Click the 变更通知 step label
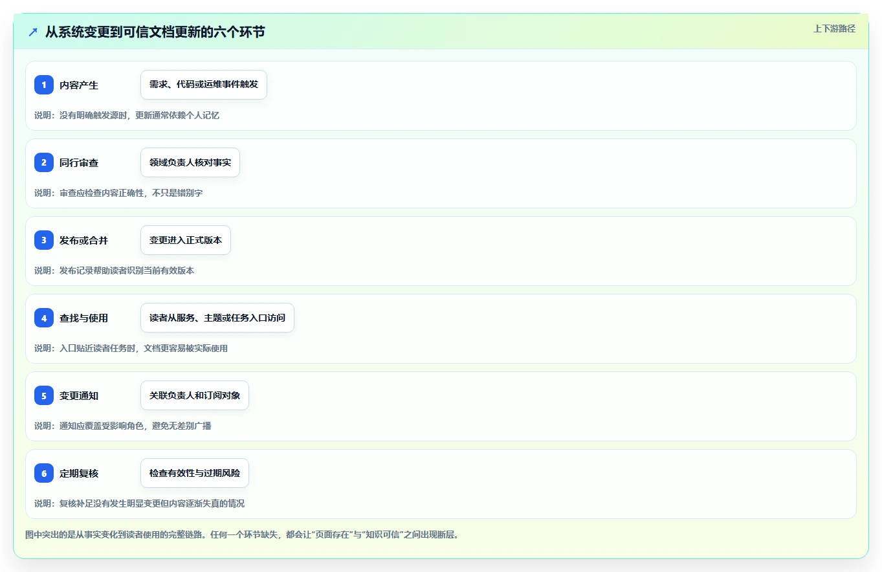 [79, 395]
